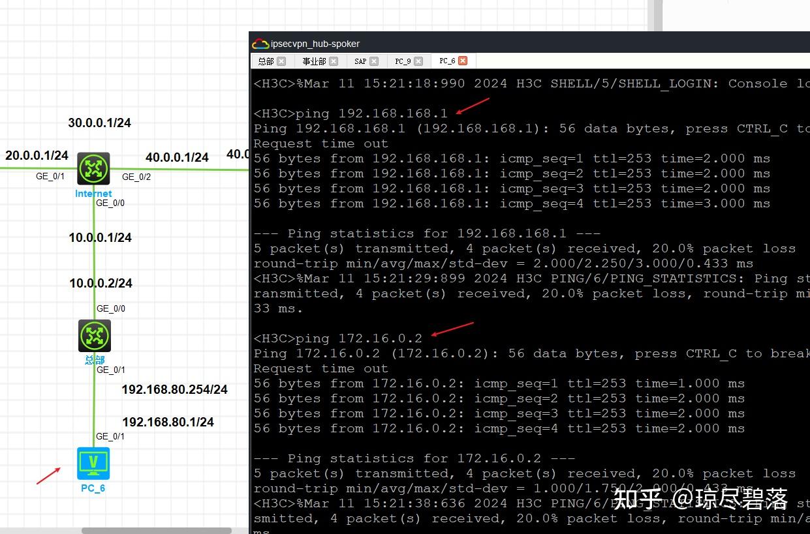Click the PC_6 monitor icon on the canvas
The width and height of the screenshot is (810, 534).
(x=93, y=463)
